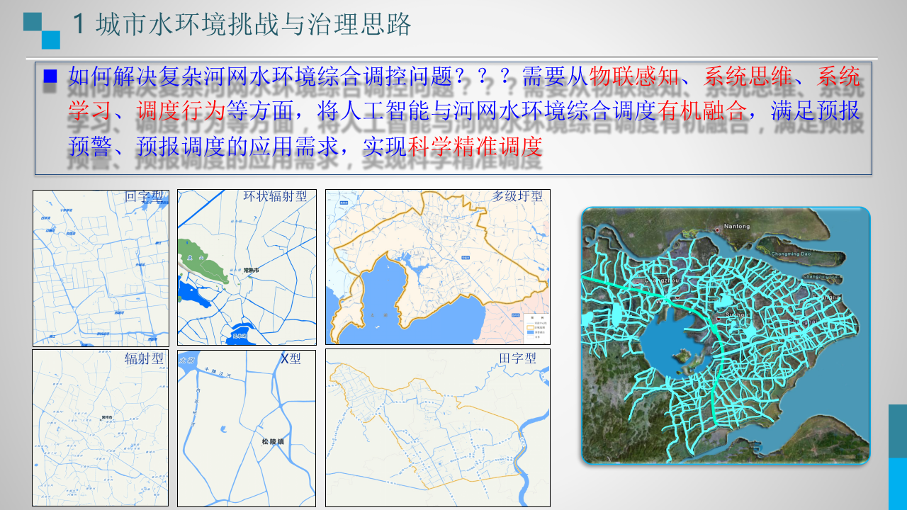Click the blue square bullet before 如何解决
Viewport: 907px width, 510px height.
50,76
